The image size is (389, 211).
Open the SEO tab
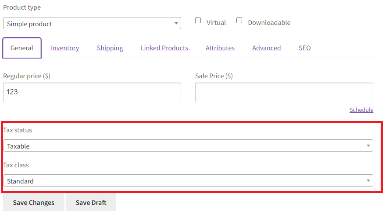(305, 48)
